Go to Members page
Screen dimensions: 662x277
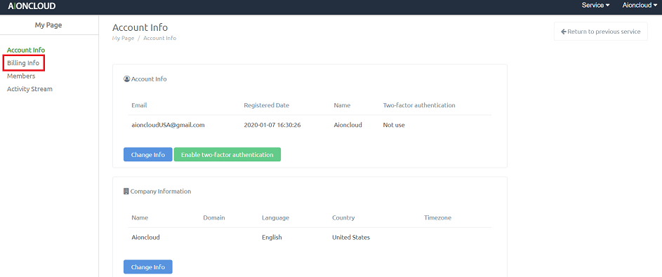click(21, 76)
